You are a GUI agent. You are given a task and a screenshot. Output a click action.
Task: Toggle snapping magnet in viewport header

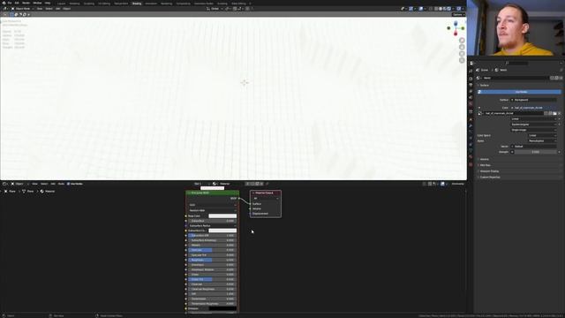[x=235, y=9]
